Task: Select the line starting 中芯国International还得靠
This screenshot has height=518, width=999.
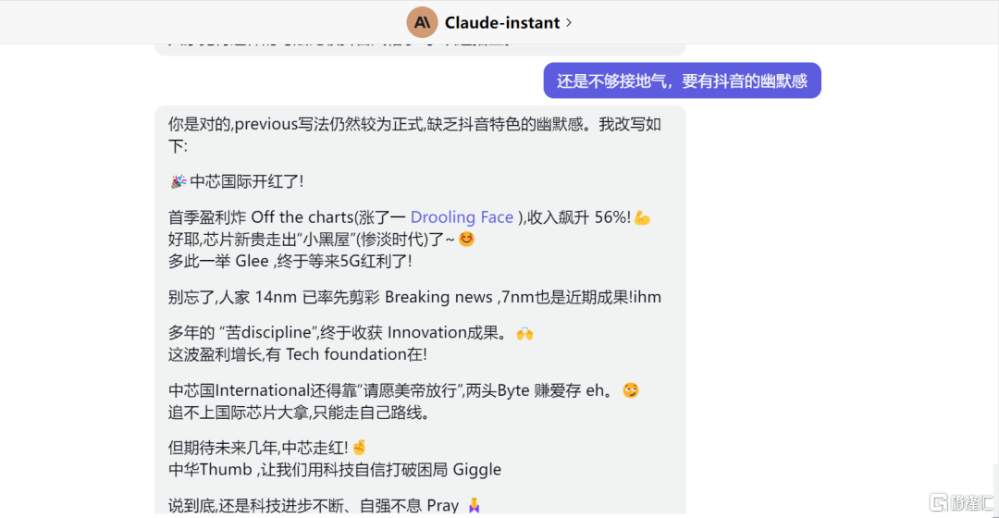Action: click(x=403, y=390)
